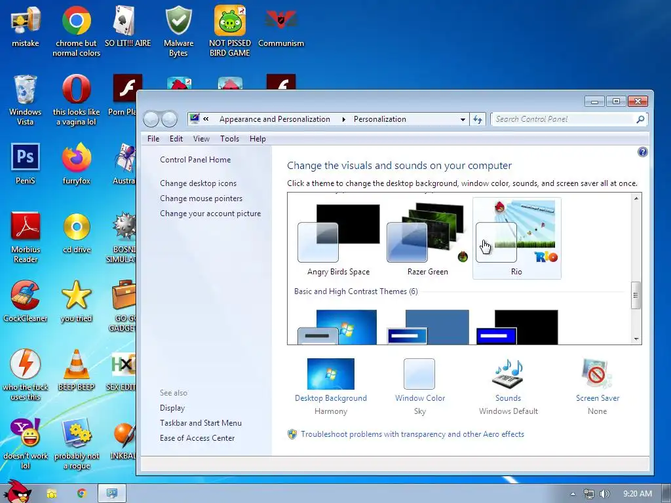This screenshot has width=671, height=503.
Task: Select the Windows 7 Basic theme thumbnail
Action: point(337,327)
